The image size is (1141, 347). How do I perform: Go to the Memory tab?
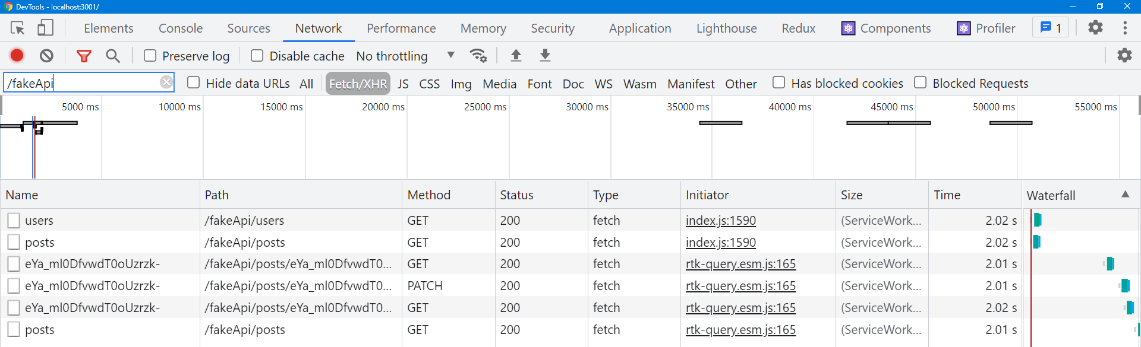483,28
